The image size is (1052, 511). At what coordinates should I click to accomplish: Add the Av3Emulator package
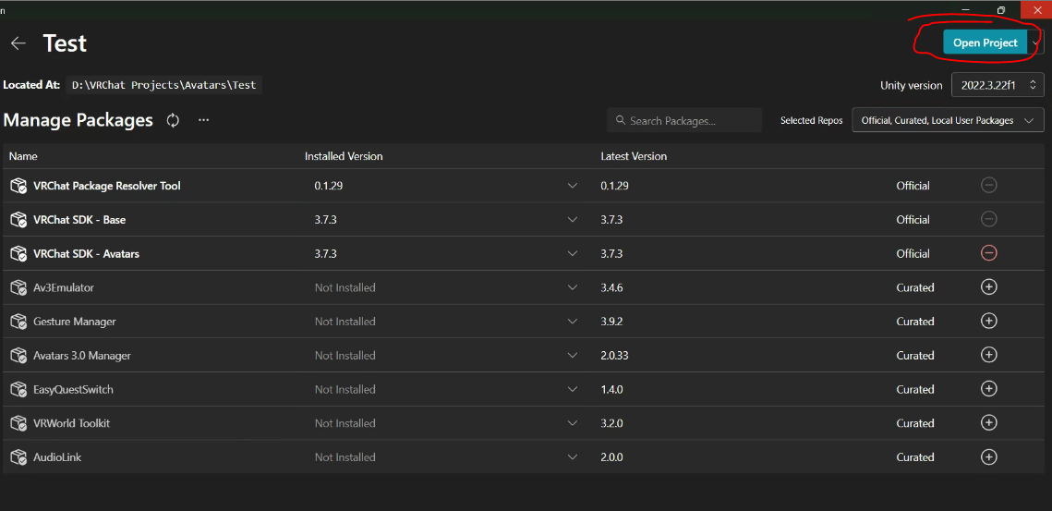point(988,286)
